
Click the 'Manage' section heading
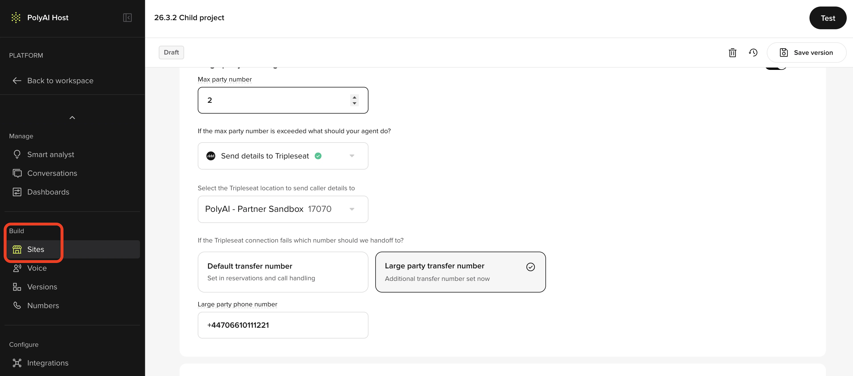pyautogui.click(x=21, y=136)
